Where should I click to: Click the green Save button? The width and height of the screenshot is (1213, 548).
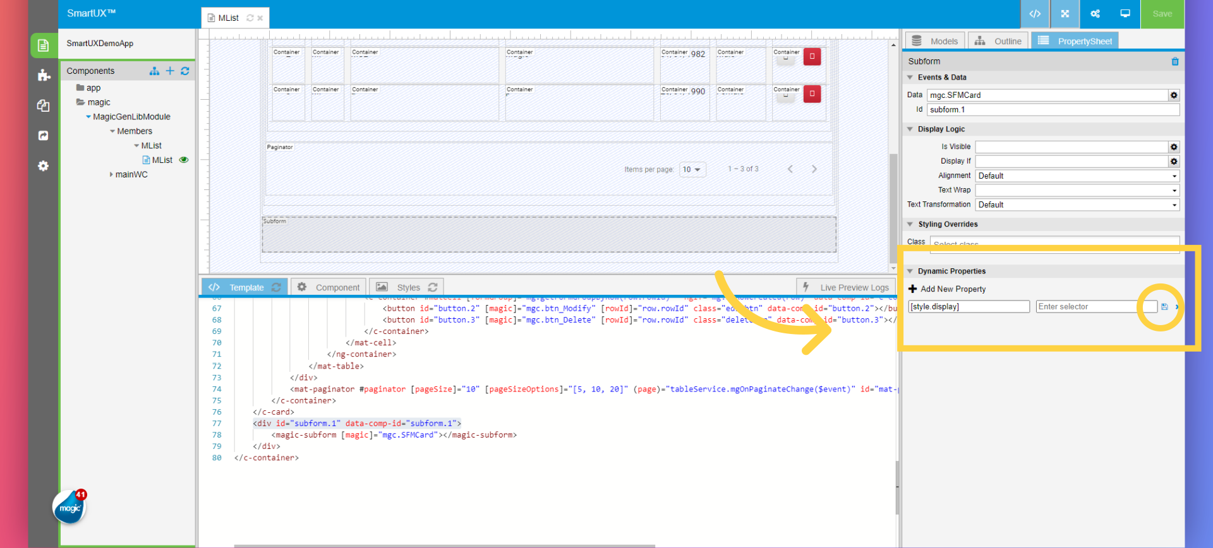[x=1162, y=14]
